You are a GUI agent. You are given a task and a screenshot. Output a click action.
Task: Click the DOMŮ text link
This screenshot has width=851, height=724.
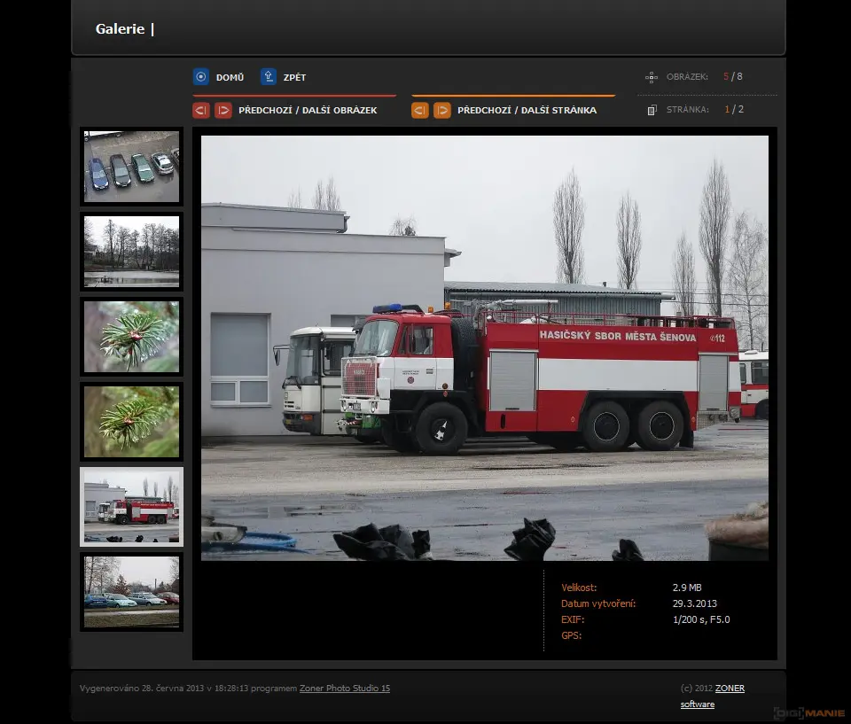[230, 78]
